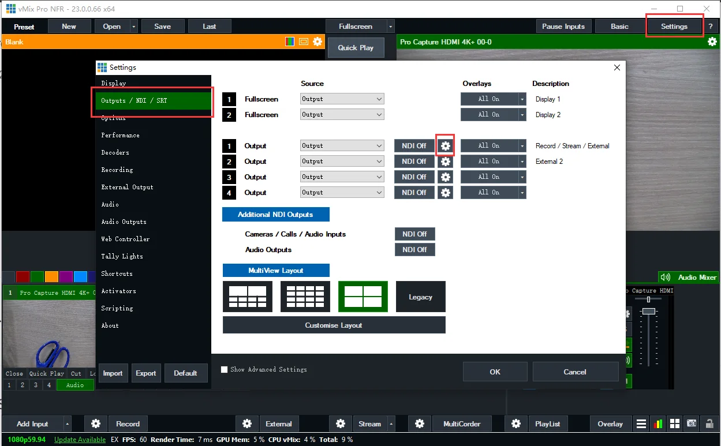Click the grid view icon in bottom bar
Screen dimensions: 721x446
(674, 423)
